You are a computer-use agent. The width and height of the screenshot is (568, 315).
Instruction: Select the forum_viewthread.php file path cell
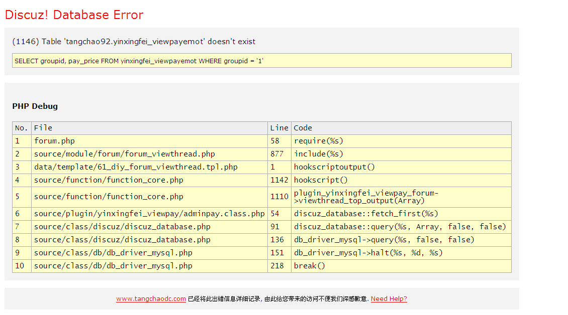point(124,154)
